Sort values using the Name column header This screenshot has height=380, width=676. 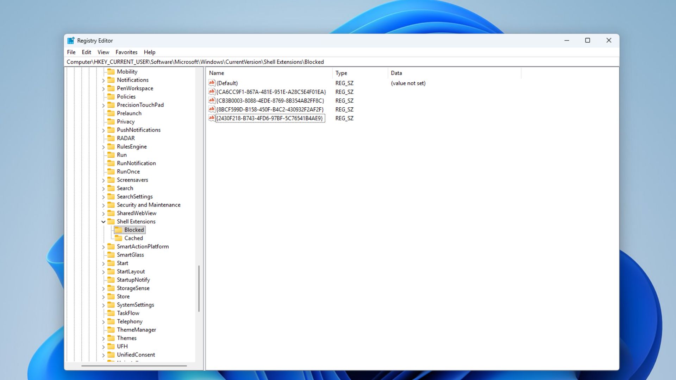217,73
